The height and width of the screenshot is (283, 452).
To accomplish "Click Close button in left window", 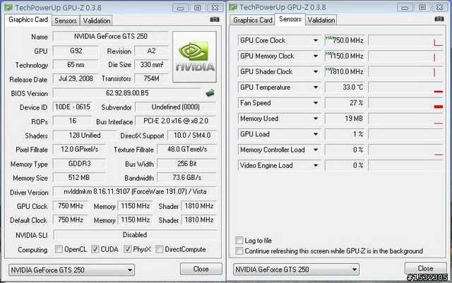I will pos(201,269).
